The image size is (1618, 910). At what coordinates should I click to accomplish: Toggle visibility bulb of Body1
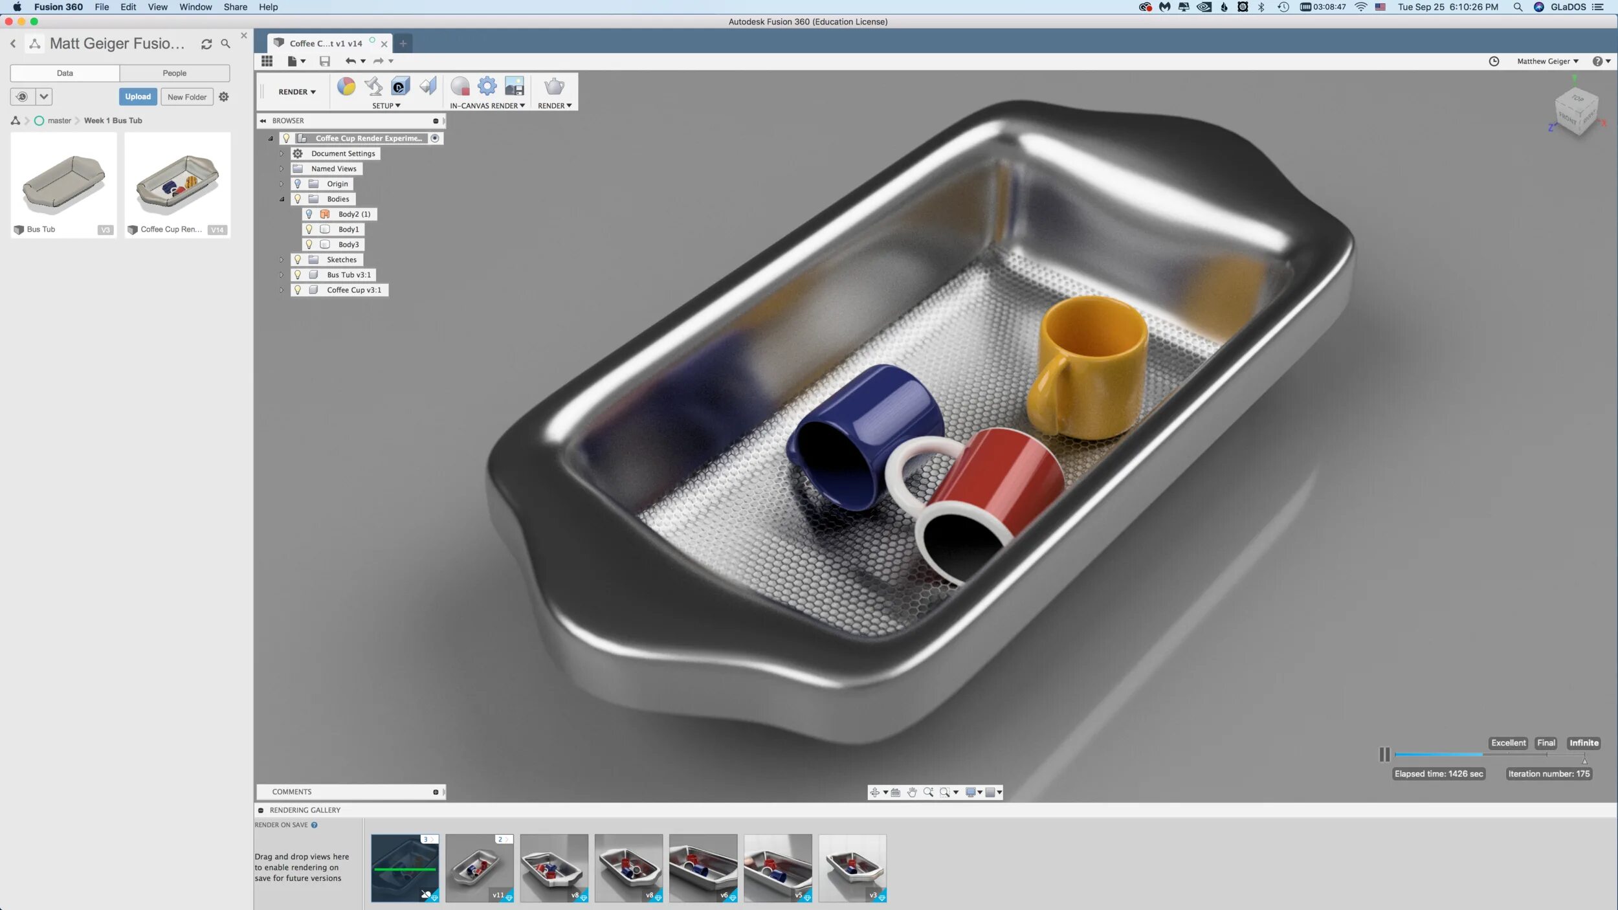pos(309,229)
